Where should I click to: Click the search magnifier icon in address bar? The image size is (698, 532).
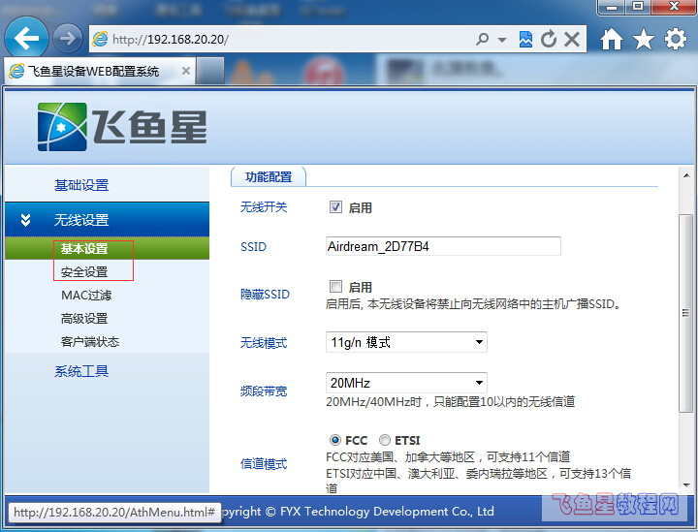[482, 39]
